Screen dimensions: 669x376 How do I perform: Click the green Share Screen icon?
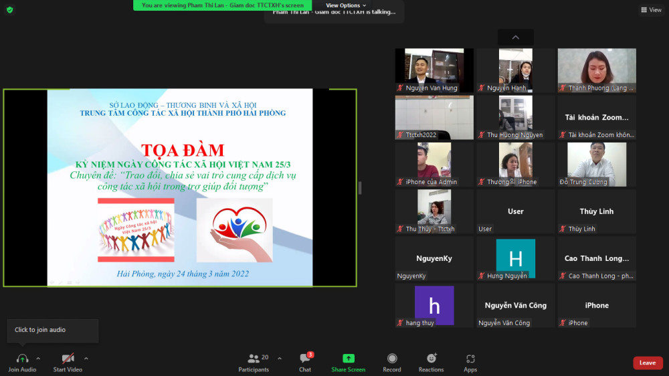click(x=348, y=359)
